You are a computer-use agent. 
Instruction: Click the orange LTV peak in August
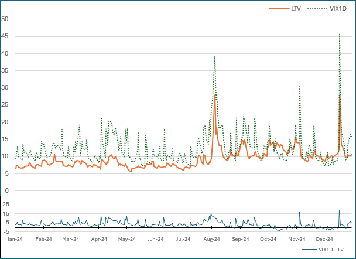[215, 95]
